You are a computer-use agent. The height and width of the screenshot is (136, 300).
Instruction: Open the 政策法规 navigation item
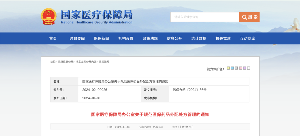click(x=150, y=38)
